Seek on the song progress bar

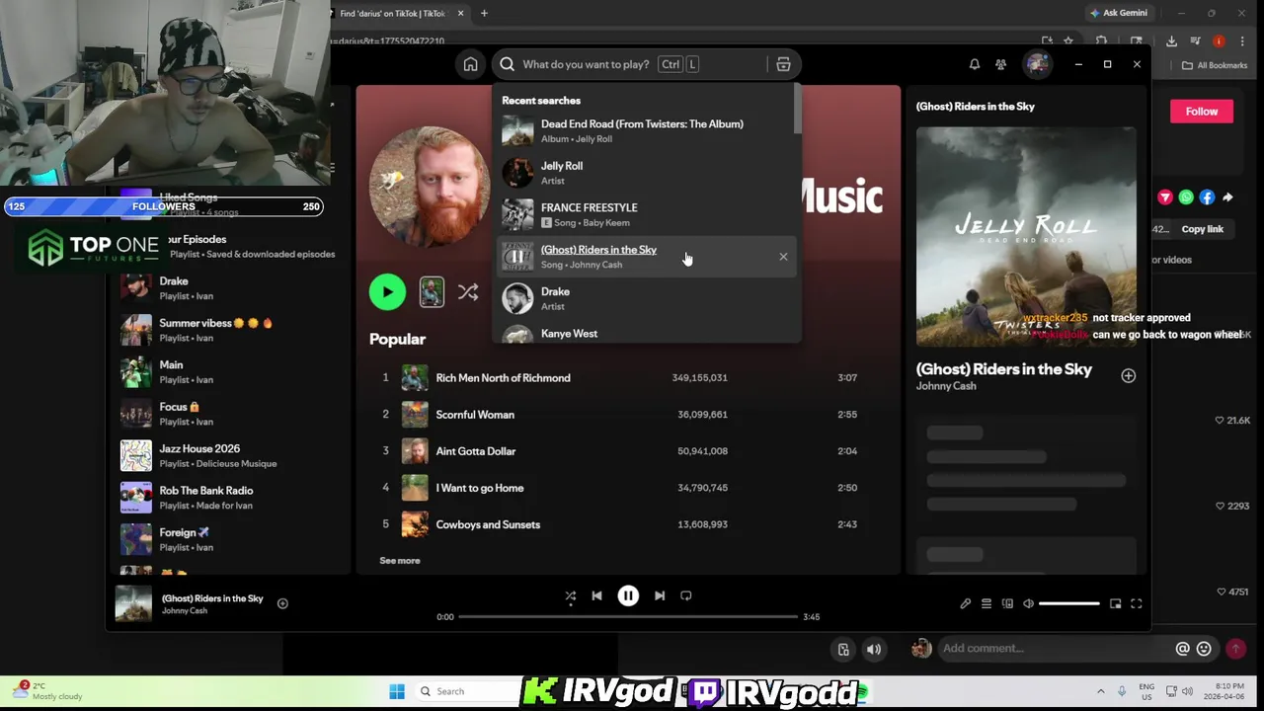[x=628, y=616]
